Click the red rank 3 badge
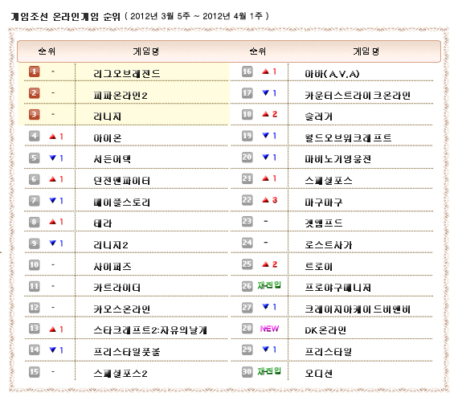Screen dimensions: 458x401 (x=35, y=114)
